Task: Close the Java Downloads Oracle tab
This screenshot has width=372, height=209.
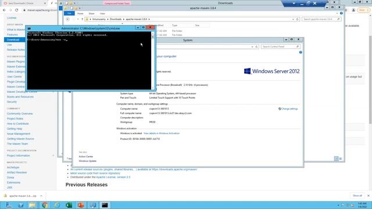Action: coord(45,3)
